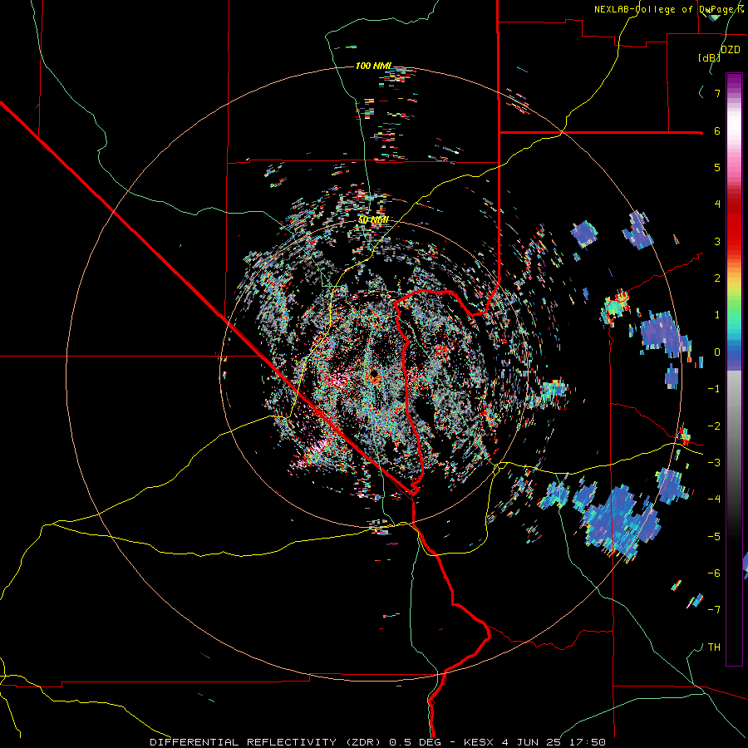Click the "-1" tick label on the scale

click(714, 389)
